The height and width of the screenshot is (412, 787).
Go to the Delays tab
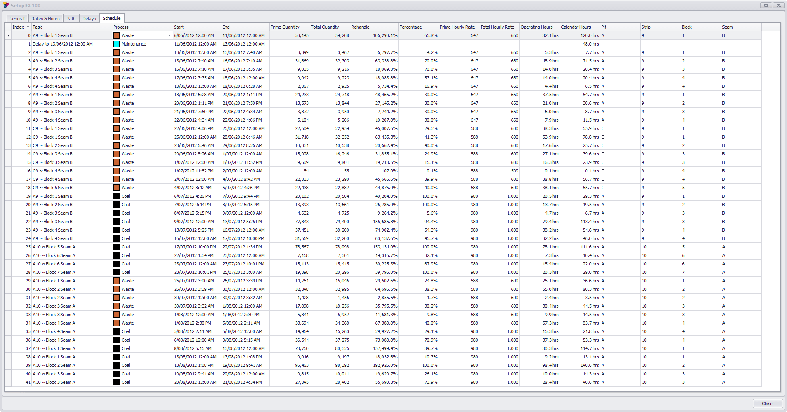coord(89,19)
